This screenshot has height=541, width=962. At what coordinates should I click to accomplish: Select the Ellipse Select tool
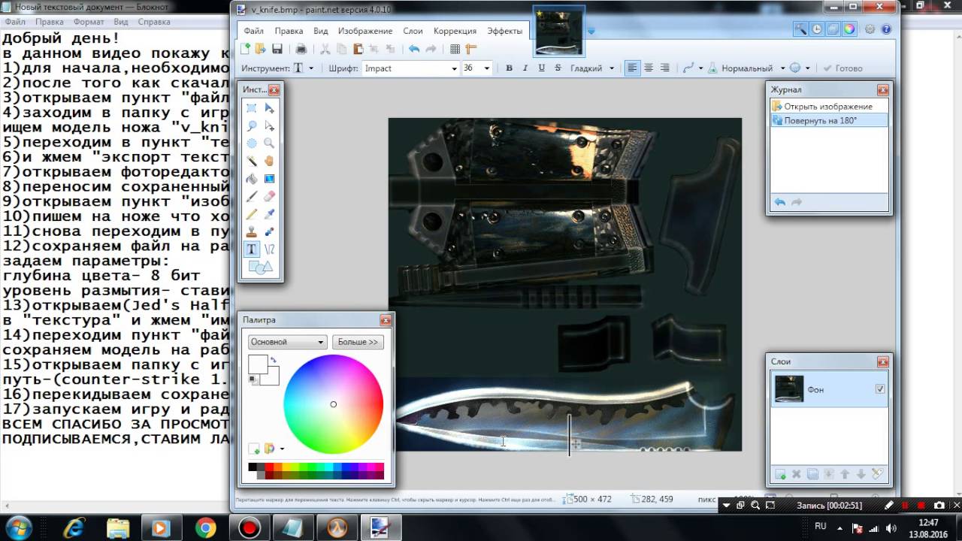pyautogui.click(x=252, y=144)
